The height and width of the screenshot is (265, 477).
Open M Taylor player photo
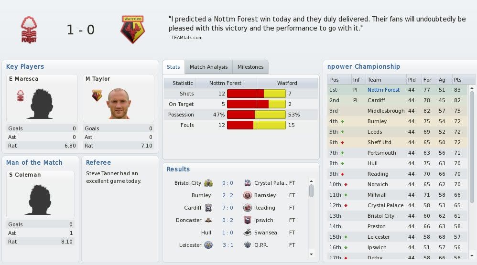click(x=119, y=103)
